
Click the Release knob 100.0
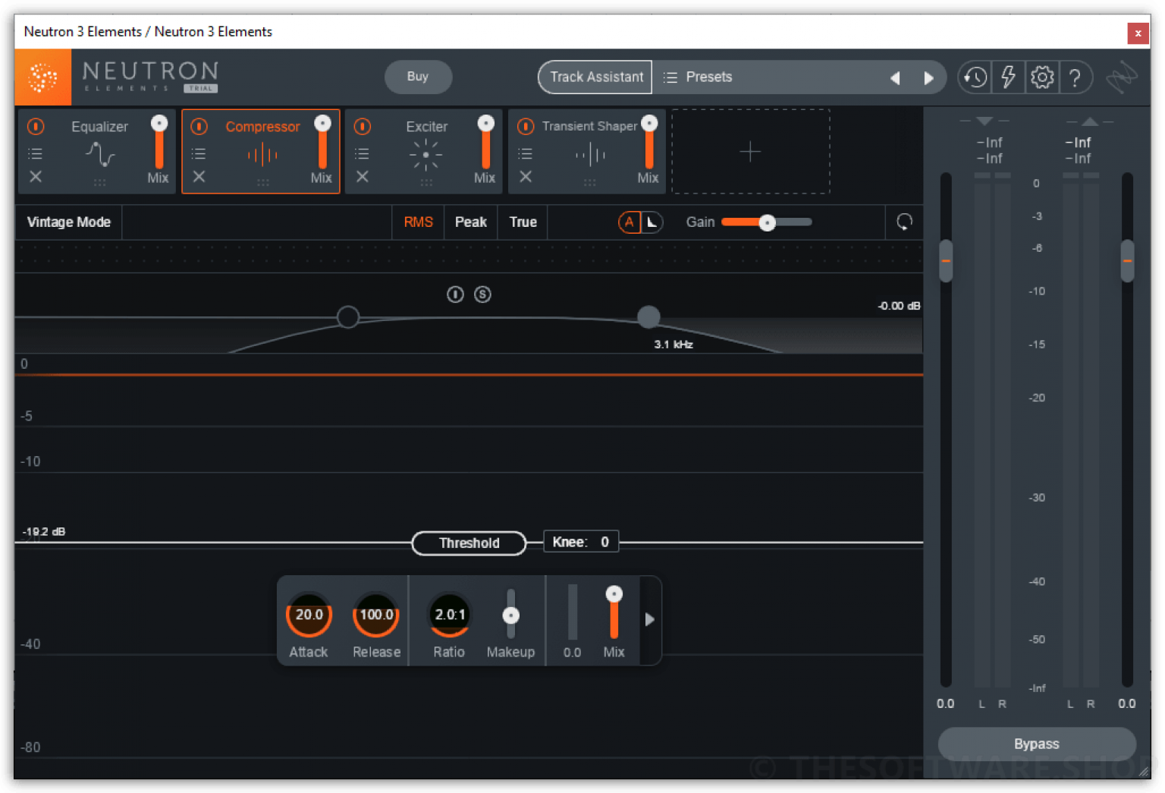pos(376,615)
